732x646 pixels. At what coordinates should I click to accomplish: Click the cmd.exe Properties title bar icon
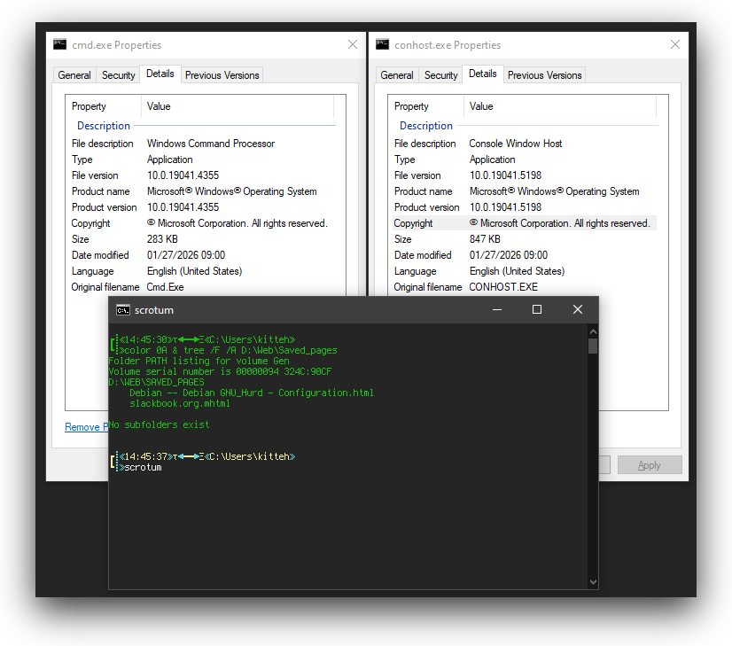[x=59, y=44]
